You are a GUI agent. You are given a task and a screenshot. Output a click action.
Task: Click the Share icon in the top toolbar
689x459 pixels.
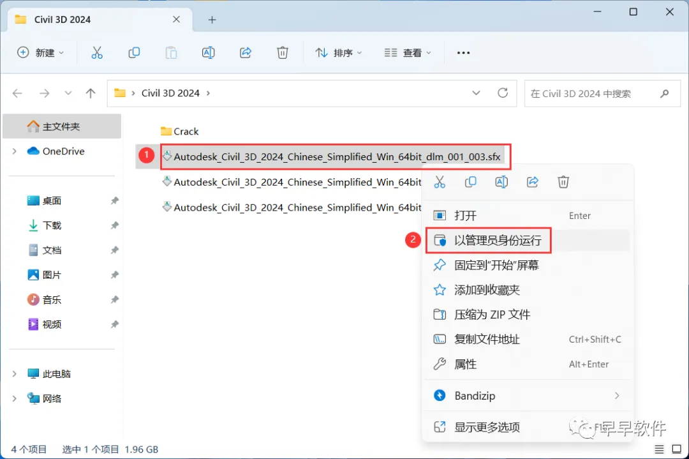point(246,53)
